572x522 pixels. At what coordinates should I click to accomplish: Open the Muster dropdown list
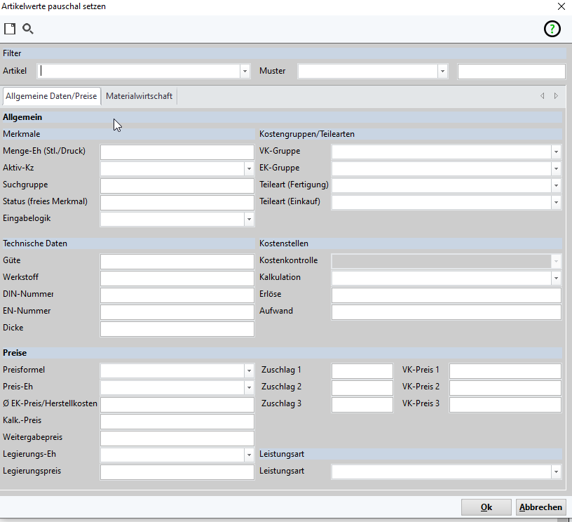[442, 71]
